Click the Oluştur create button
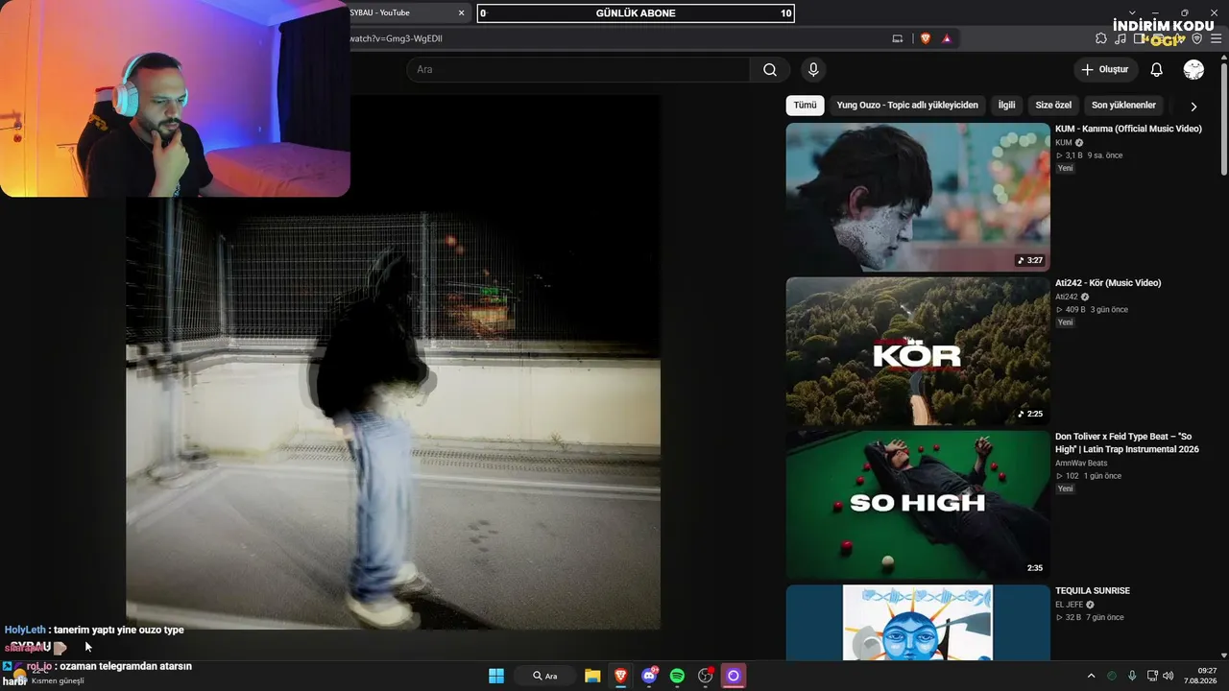The image size is (1229, 691). pos(1105,69)
